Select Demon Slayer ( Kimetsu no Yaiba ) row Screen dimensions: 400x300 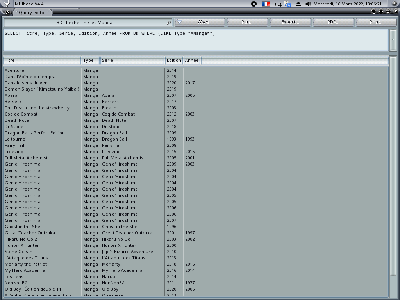click(x=196, y=89)
